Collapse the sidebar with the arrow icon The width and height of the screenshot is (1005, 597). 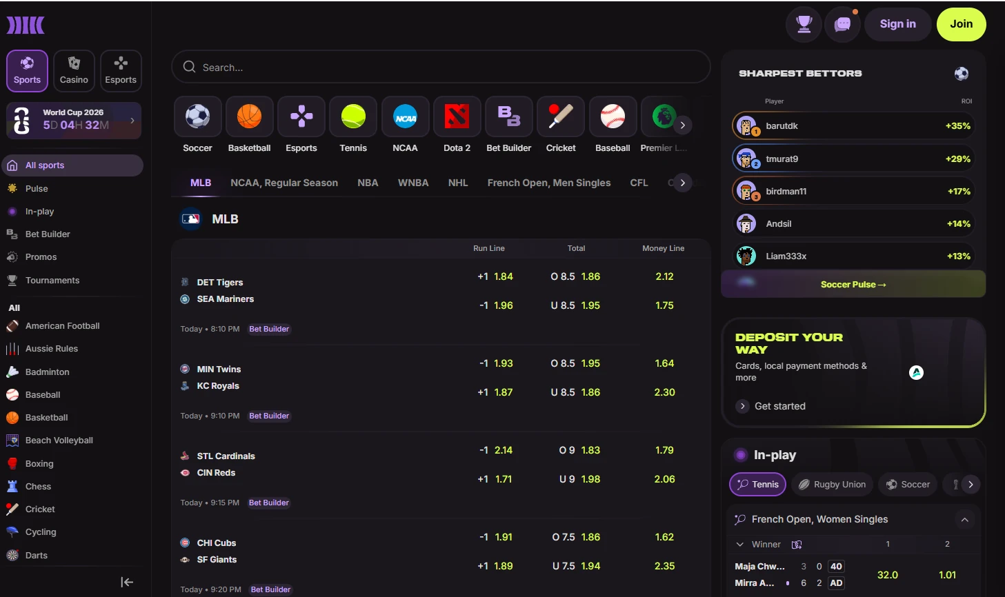coord(127,582)
